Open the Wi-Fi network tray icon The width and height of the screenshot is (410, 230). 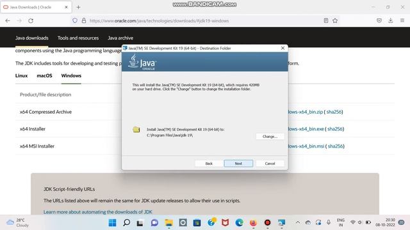click(x=353, y=222)
